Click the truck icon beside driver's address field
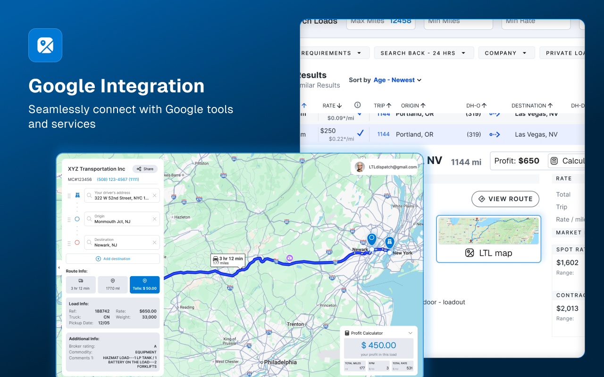 pyautogui.click(x=77, y=195)
